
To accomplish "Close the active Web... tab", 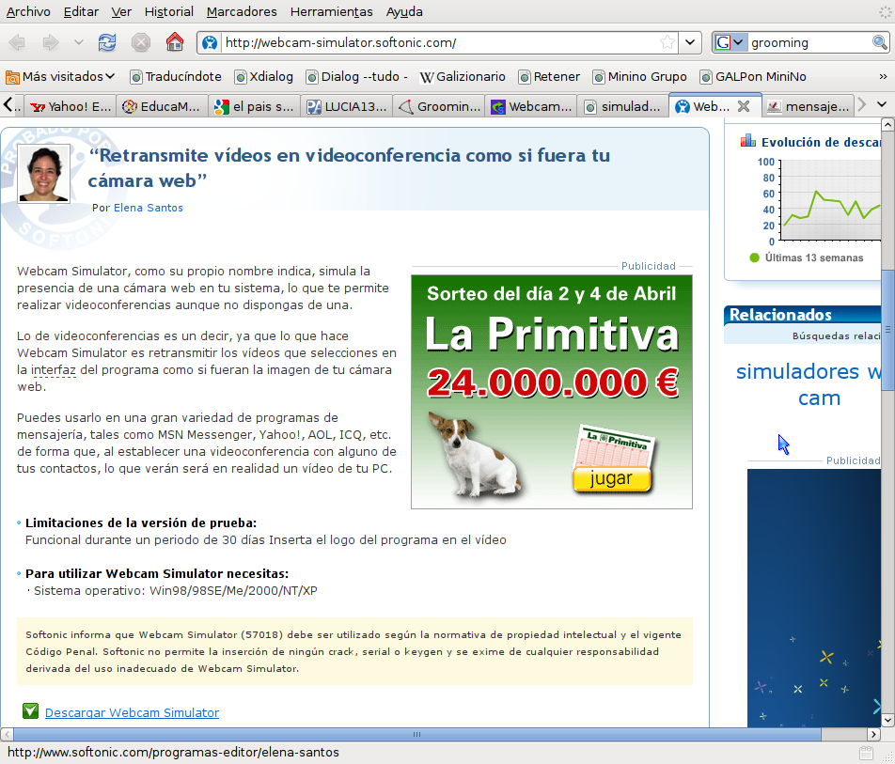I will point(743,106).
